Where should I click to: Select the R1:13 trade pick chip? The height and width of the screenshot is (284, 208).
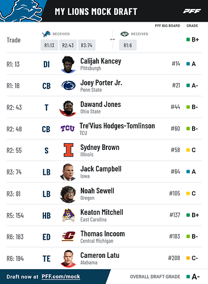pyautogui.click(x=49, y=45)
